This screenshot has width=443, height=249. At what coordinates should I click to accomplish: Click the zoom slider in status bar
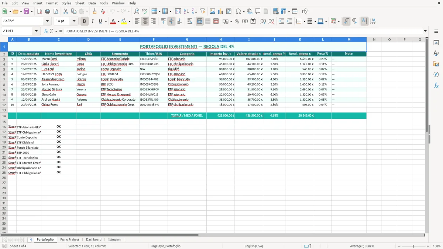413,246
